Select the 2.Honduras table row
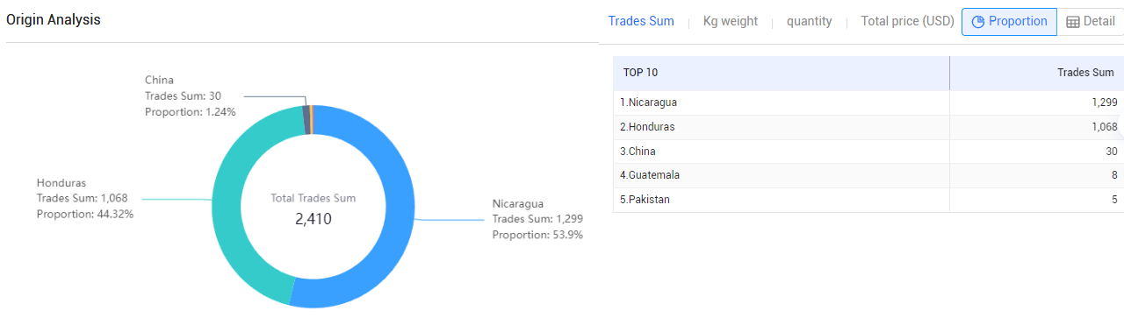 (868, 127)
